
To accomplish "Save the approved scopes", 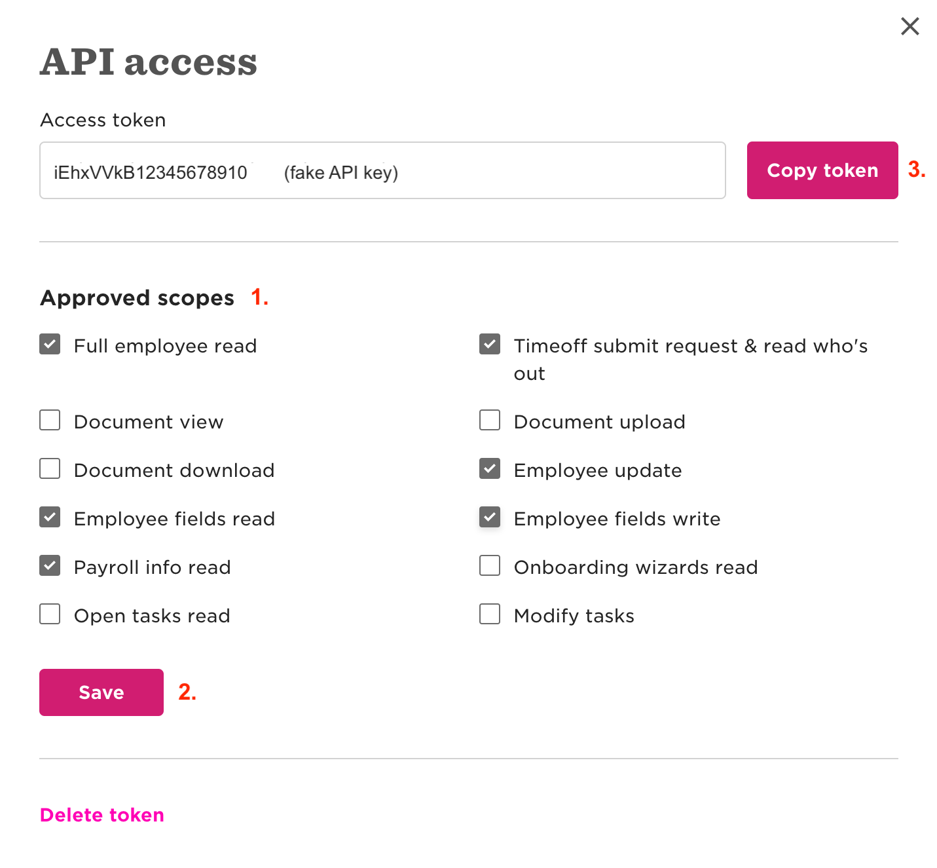I will pyautogui.click(x=101, y=692).
